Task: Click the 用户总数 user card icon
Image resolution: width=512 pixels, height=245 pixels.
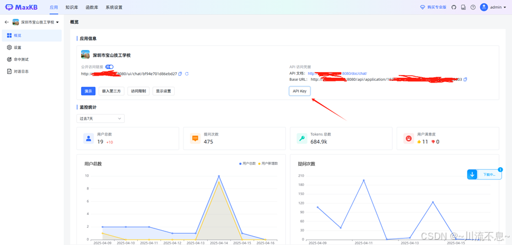Action: (88, 139)
